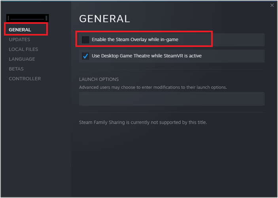The image size is (278, 198).
Task: Open the BETAS tab
Action: click(x=16, y=69)
